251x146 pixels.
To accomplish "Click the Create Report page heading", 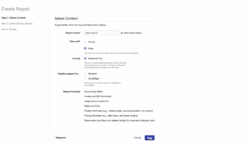I will pyautogui.click(x=16, y=9).
